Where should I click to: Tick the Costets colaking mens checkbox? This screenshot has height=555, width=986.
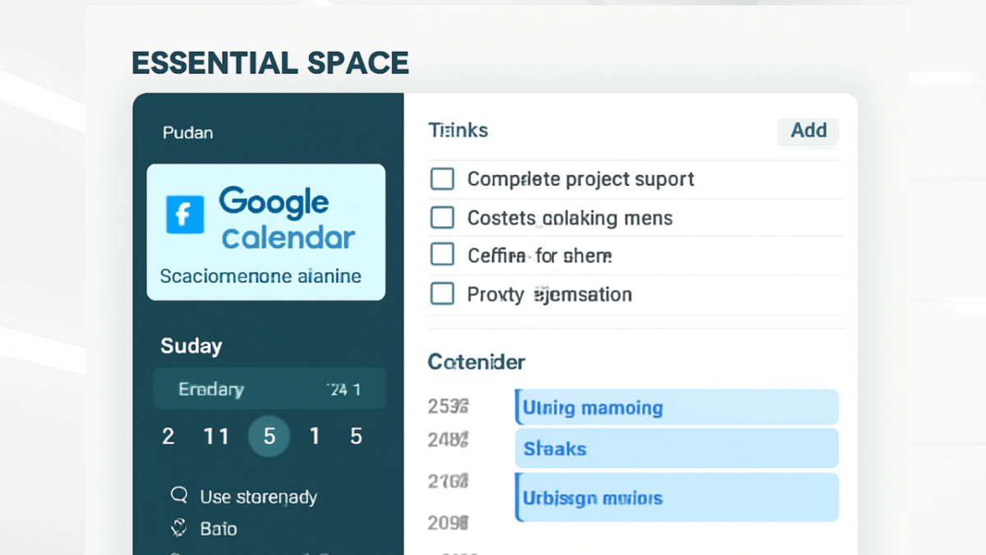[x=443, y=218]
